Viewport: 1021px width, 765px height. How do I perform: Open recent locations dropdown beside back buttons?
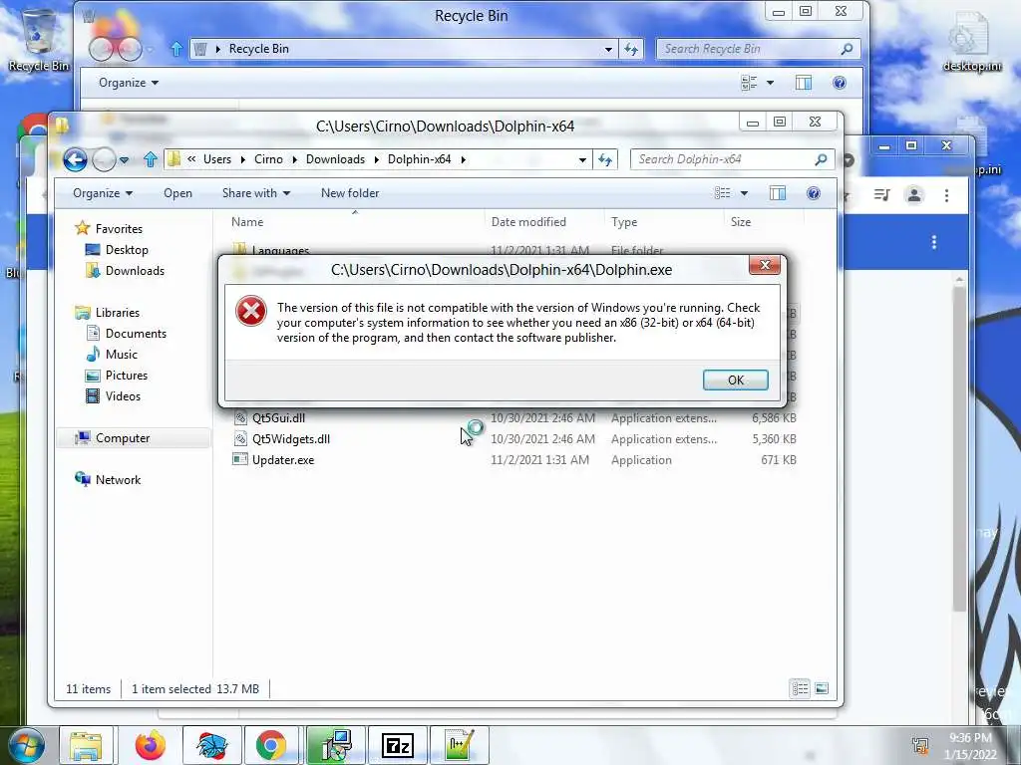[x=124, y=160]
